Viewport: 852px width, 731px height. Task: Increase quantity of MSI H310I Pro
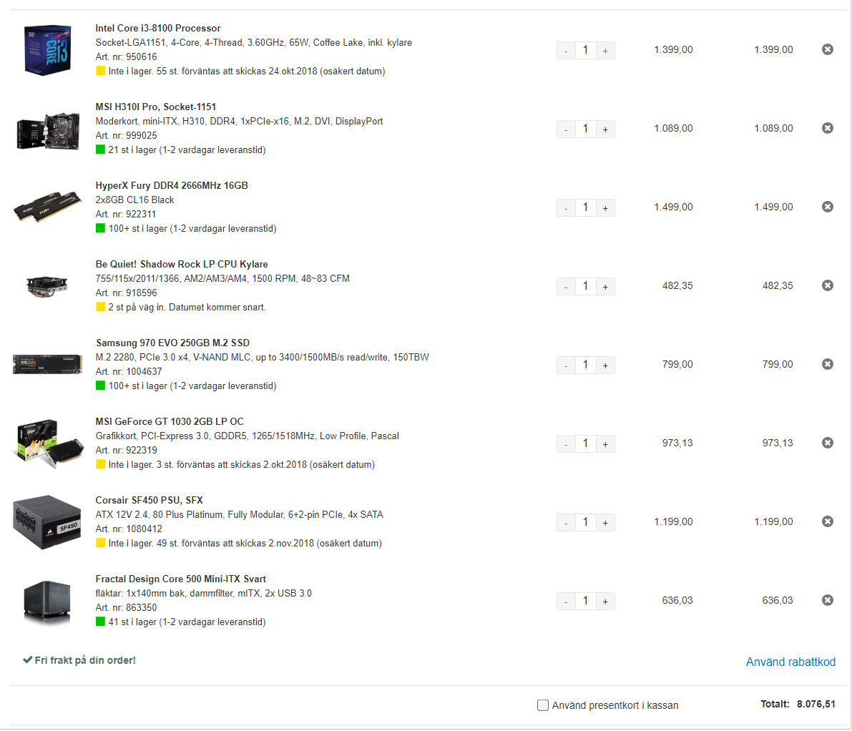[605, 129]
